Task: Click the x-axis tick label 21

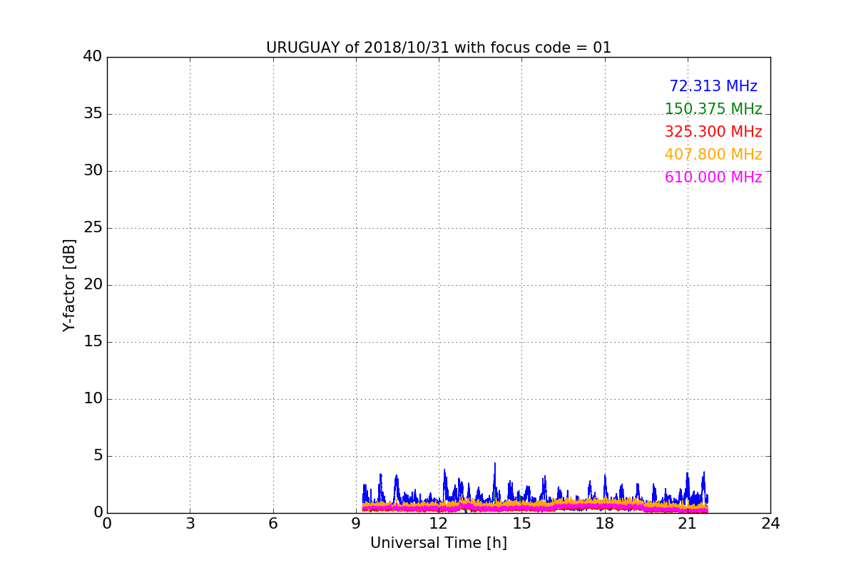Action: [x=688, y=523]
